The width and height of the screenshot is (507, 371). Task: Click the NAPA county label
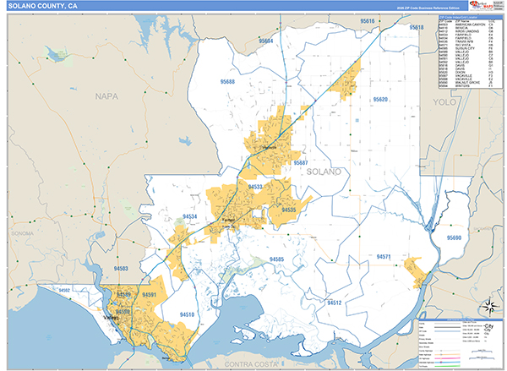(106, 96)
